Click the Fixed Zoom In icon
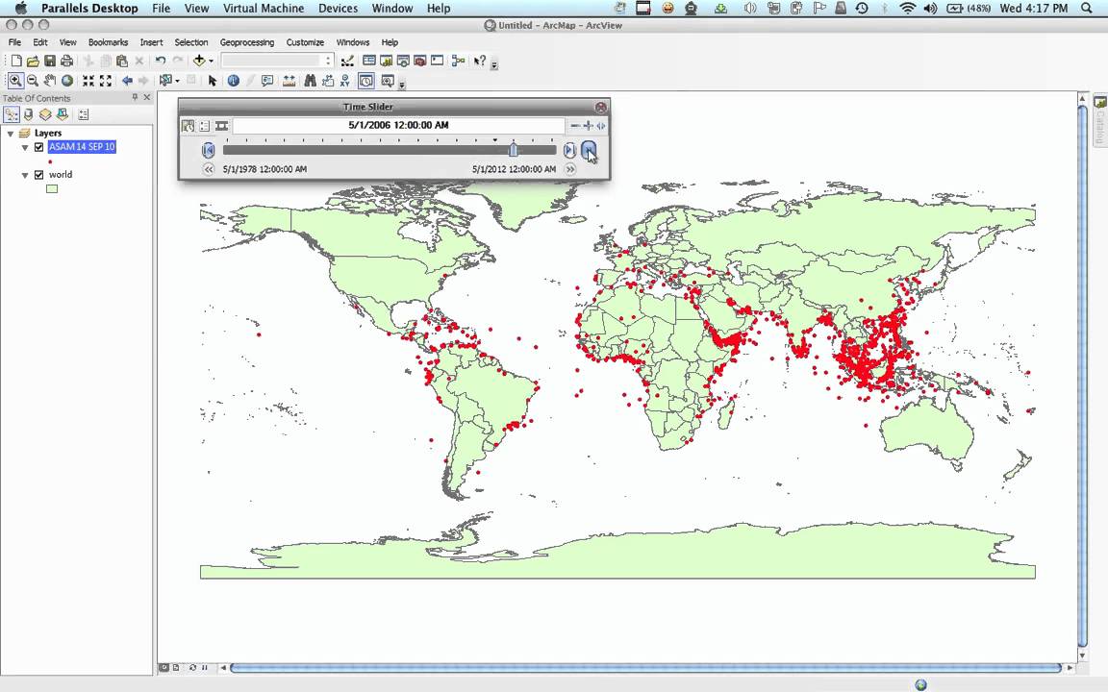The width and height of the screenshot is (1108, 692). pyautogui.click(x=88, y=81)
